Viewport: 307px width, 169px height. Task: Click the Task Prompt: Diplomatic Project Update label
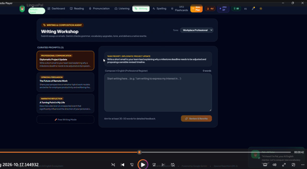pos(129,56)
